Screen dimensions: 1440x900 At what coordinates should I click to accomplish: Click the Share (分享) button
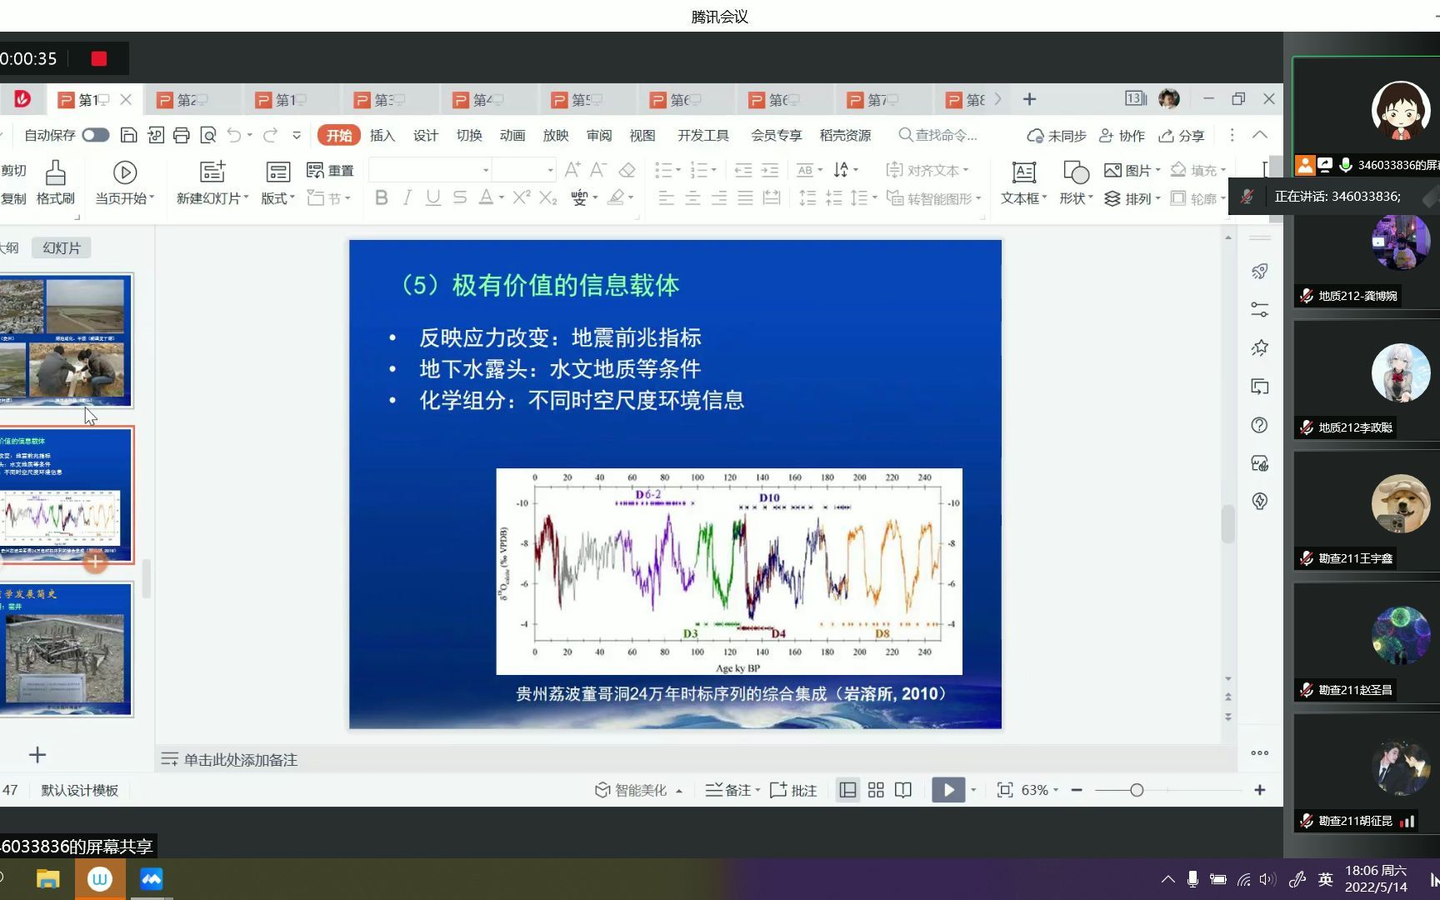(x=1182, y=135)
